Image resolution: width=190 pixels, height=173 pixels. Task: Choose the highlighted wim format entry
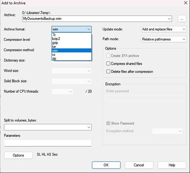[72, 51]
